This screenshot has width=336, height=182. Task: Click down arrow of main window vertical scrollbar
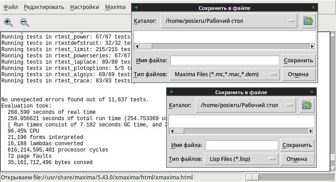pyautogui.click(x=333, y=169)
